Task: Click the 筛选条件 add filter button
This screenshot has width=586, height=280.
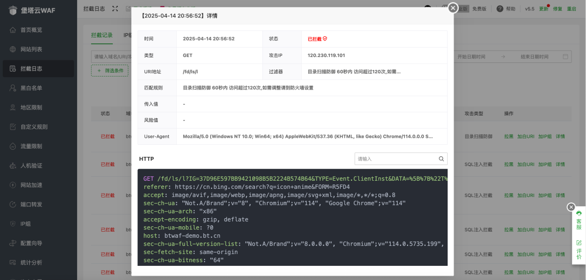Action: (x=110, y=71)
